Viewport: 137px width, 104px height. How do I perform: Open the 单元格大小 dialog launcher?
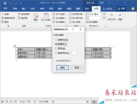point(105,26)
